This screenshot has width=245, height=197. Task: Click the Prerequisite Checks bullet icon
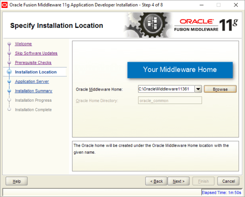point(9,62)
